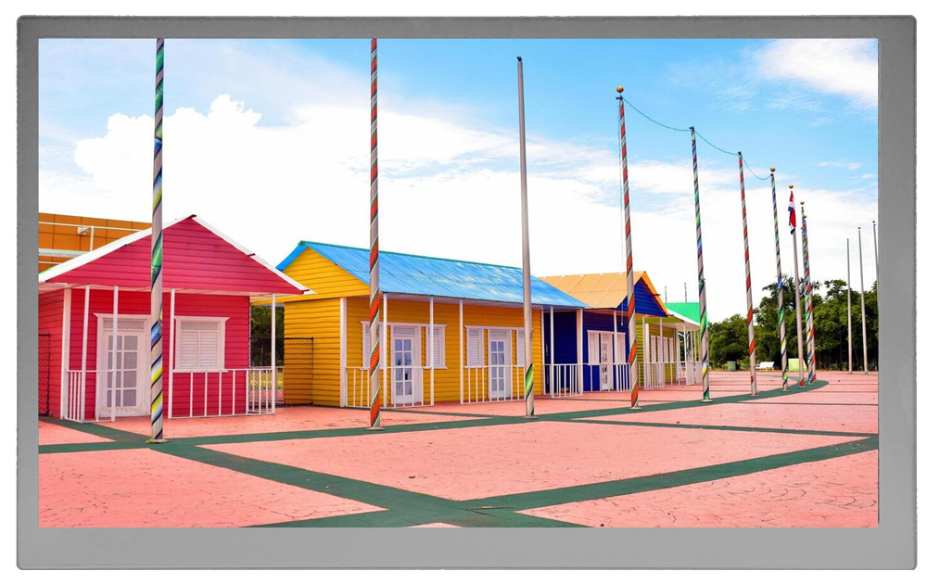Select the pink pavement at the bottom left

click(x=139, y=491)
